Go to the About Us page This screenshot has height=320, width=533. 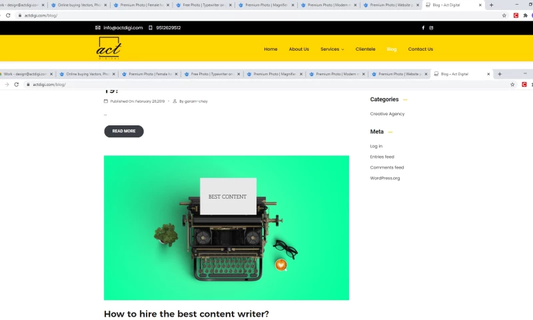click(298, 49)
